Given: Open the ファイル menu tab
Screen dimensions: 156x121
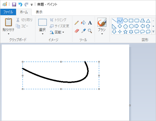Looking at the screenshot, I should click(x=8, y=12).
